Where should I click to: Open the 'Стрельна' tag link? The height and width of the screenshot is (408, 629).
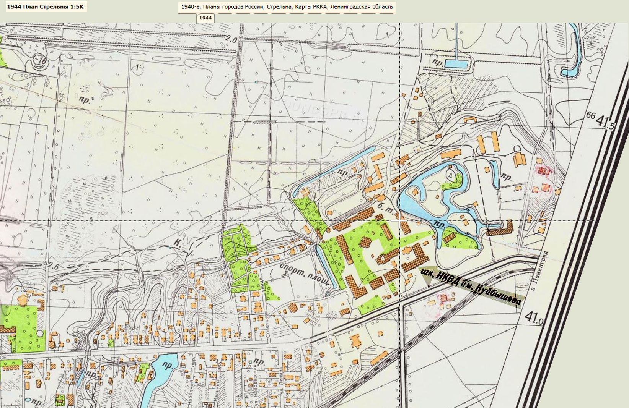279,7
